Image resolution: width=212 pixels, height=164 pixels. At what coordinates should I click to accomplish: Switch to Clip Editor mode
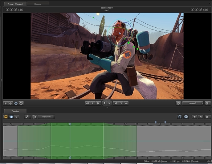[6, 117]
